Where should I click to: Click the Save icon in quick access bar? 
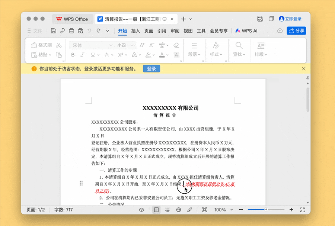pyautogui.click(x=53, y=31)
